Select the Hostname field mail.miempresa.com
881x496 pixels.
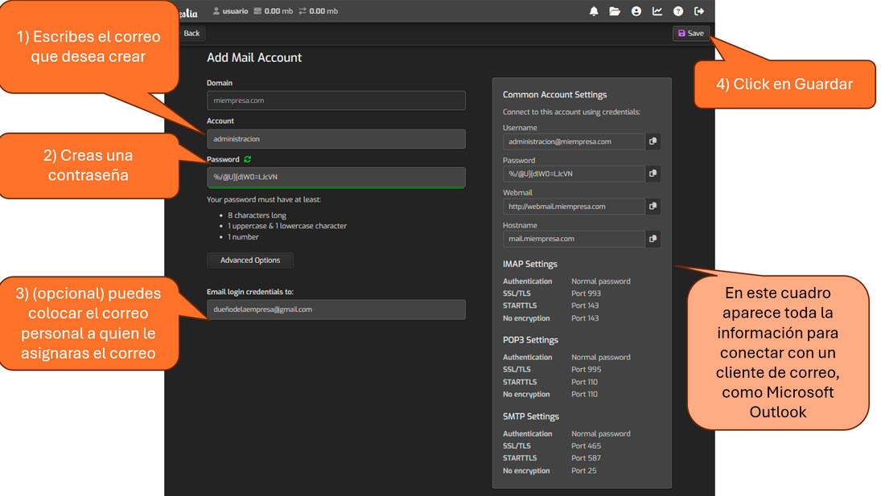coord(574,239)
